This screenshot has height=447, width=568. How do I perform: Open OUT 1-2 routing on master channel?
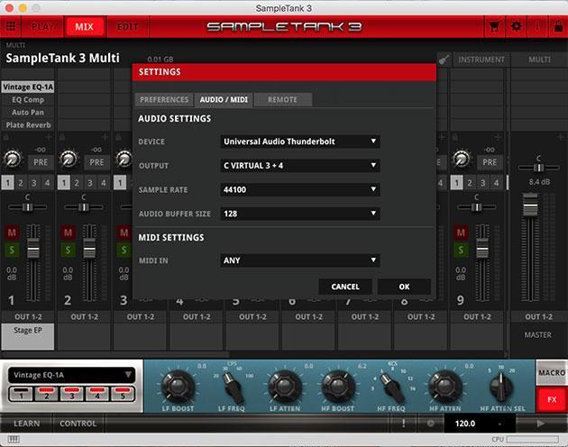point(538,317)
